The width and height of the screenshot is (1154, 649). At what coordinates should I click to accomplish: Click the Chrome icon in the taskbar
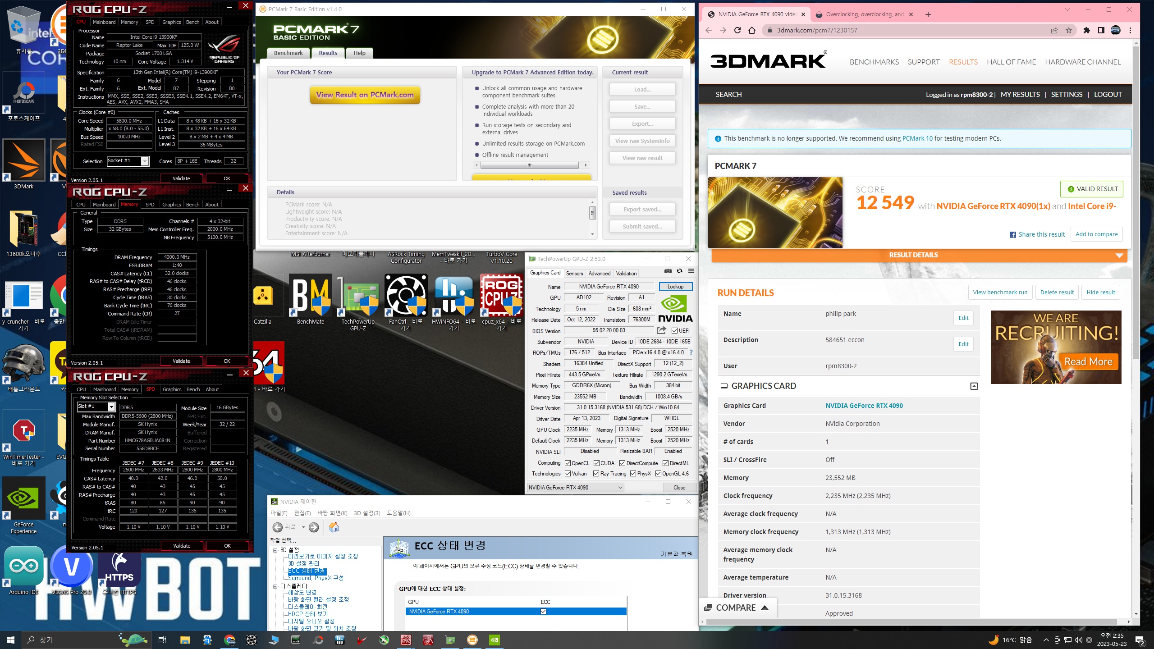click(229, 640)
